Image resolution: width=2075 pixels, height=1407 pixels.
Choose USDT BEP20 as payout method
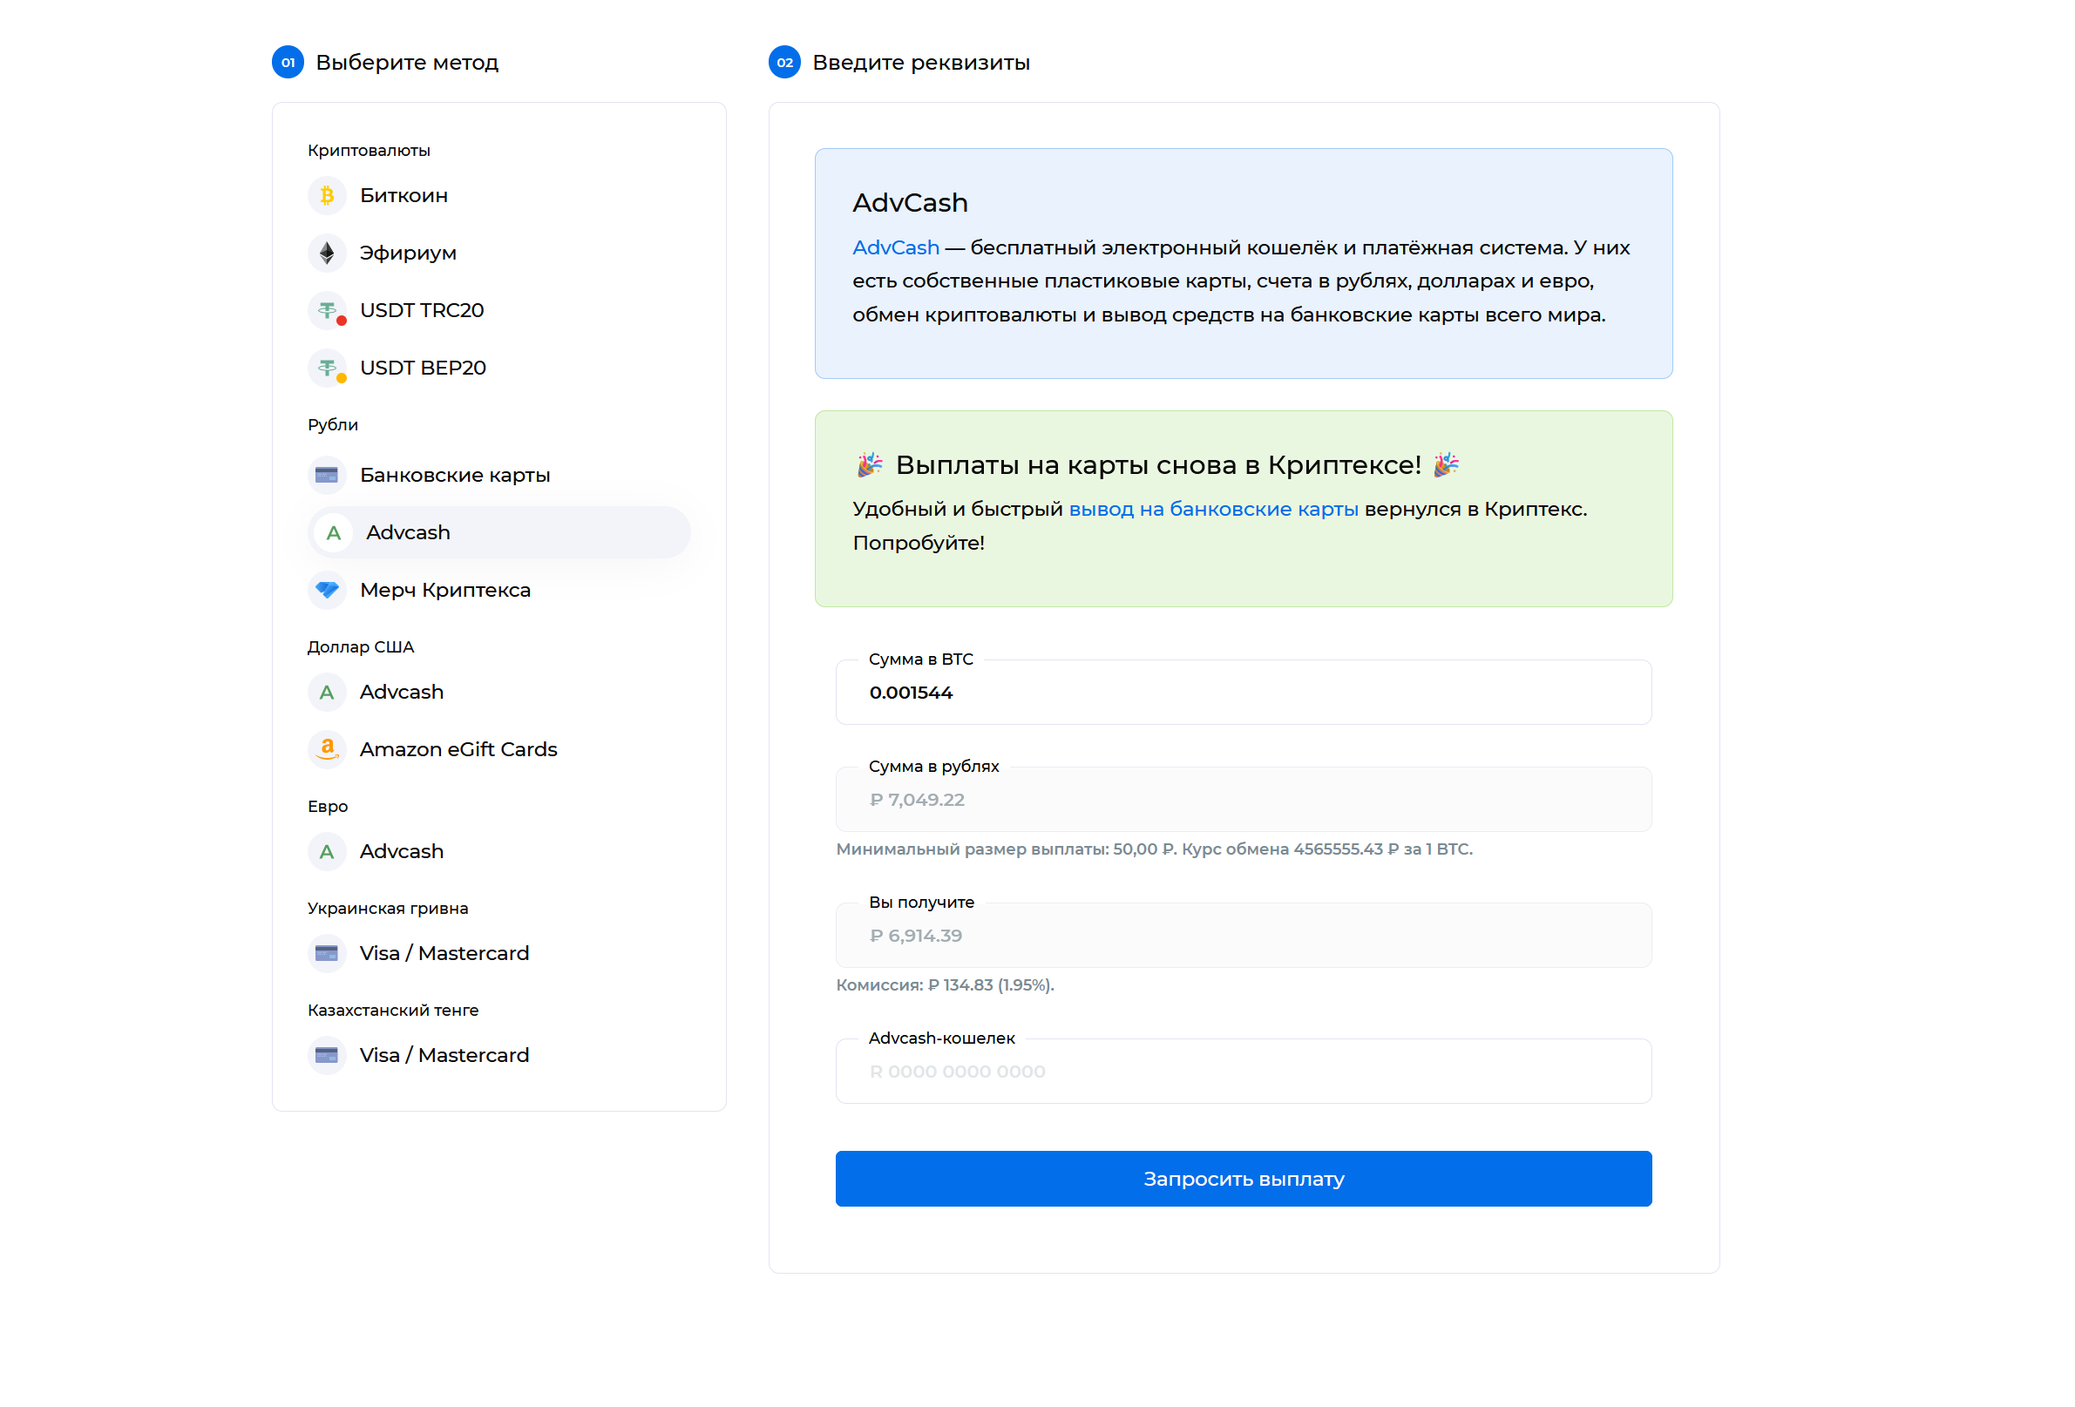[498, 368]
